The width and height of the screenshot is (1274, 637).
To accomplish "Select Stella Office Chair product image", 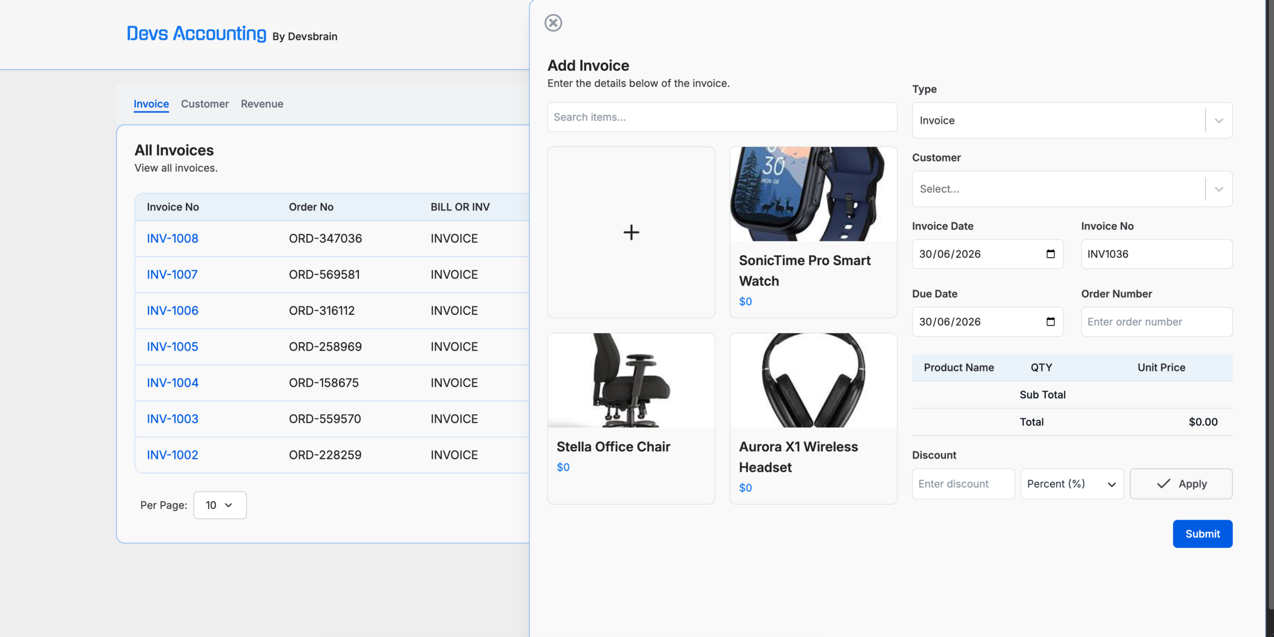I will 631,380.
